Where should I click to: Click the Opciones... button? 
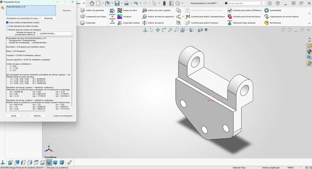(67, 10)
